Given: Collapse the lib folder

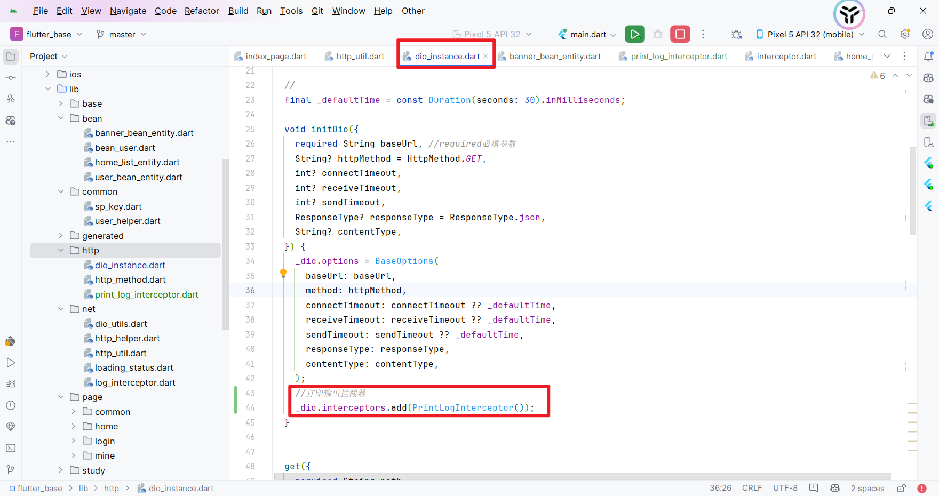Looking at the screenshot, I should 47,89.
